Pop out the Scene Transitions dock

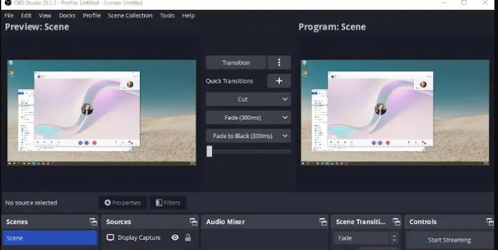(397, 222)
